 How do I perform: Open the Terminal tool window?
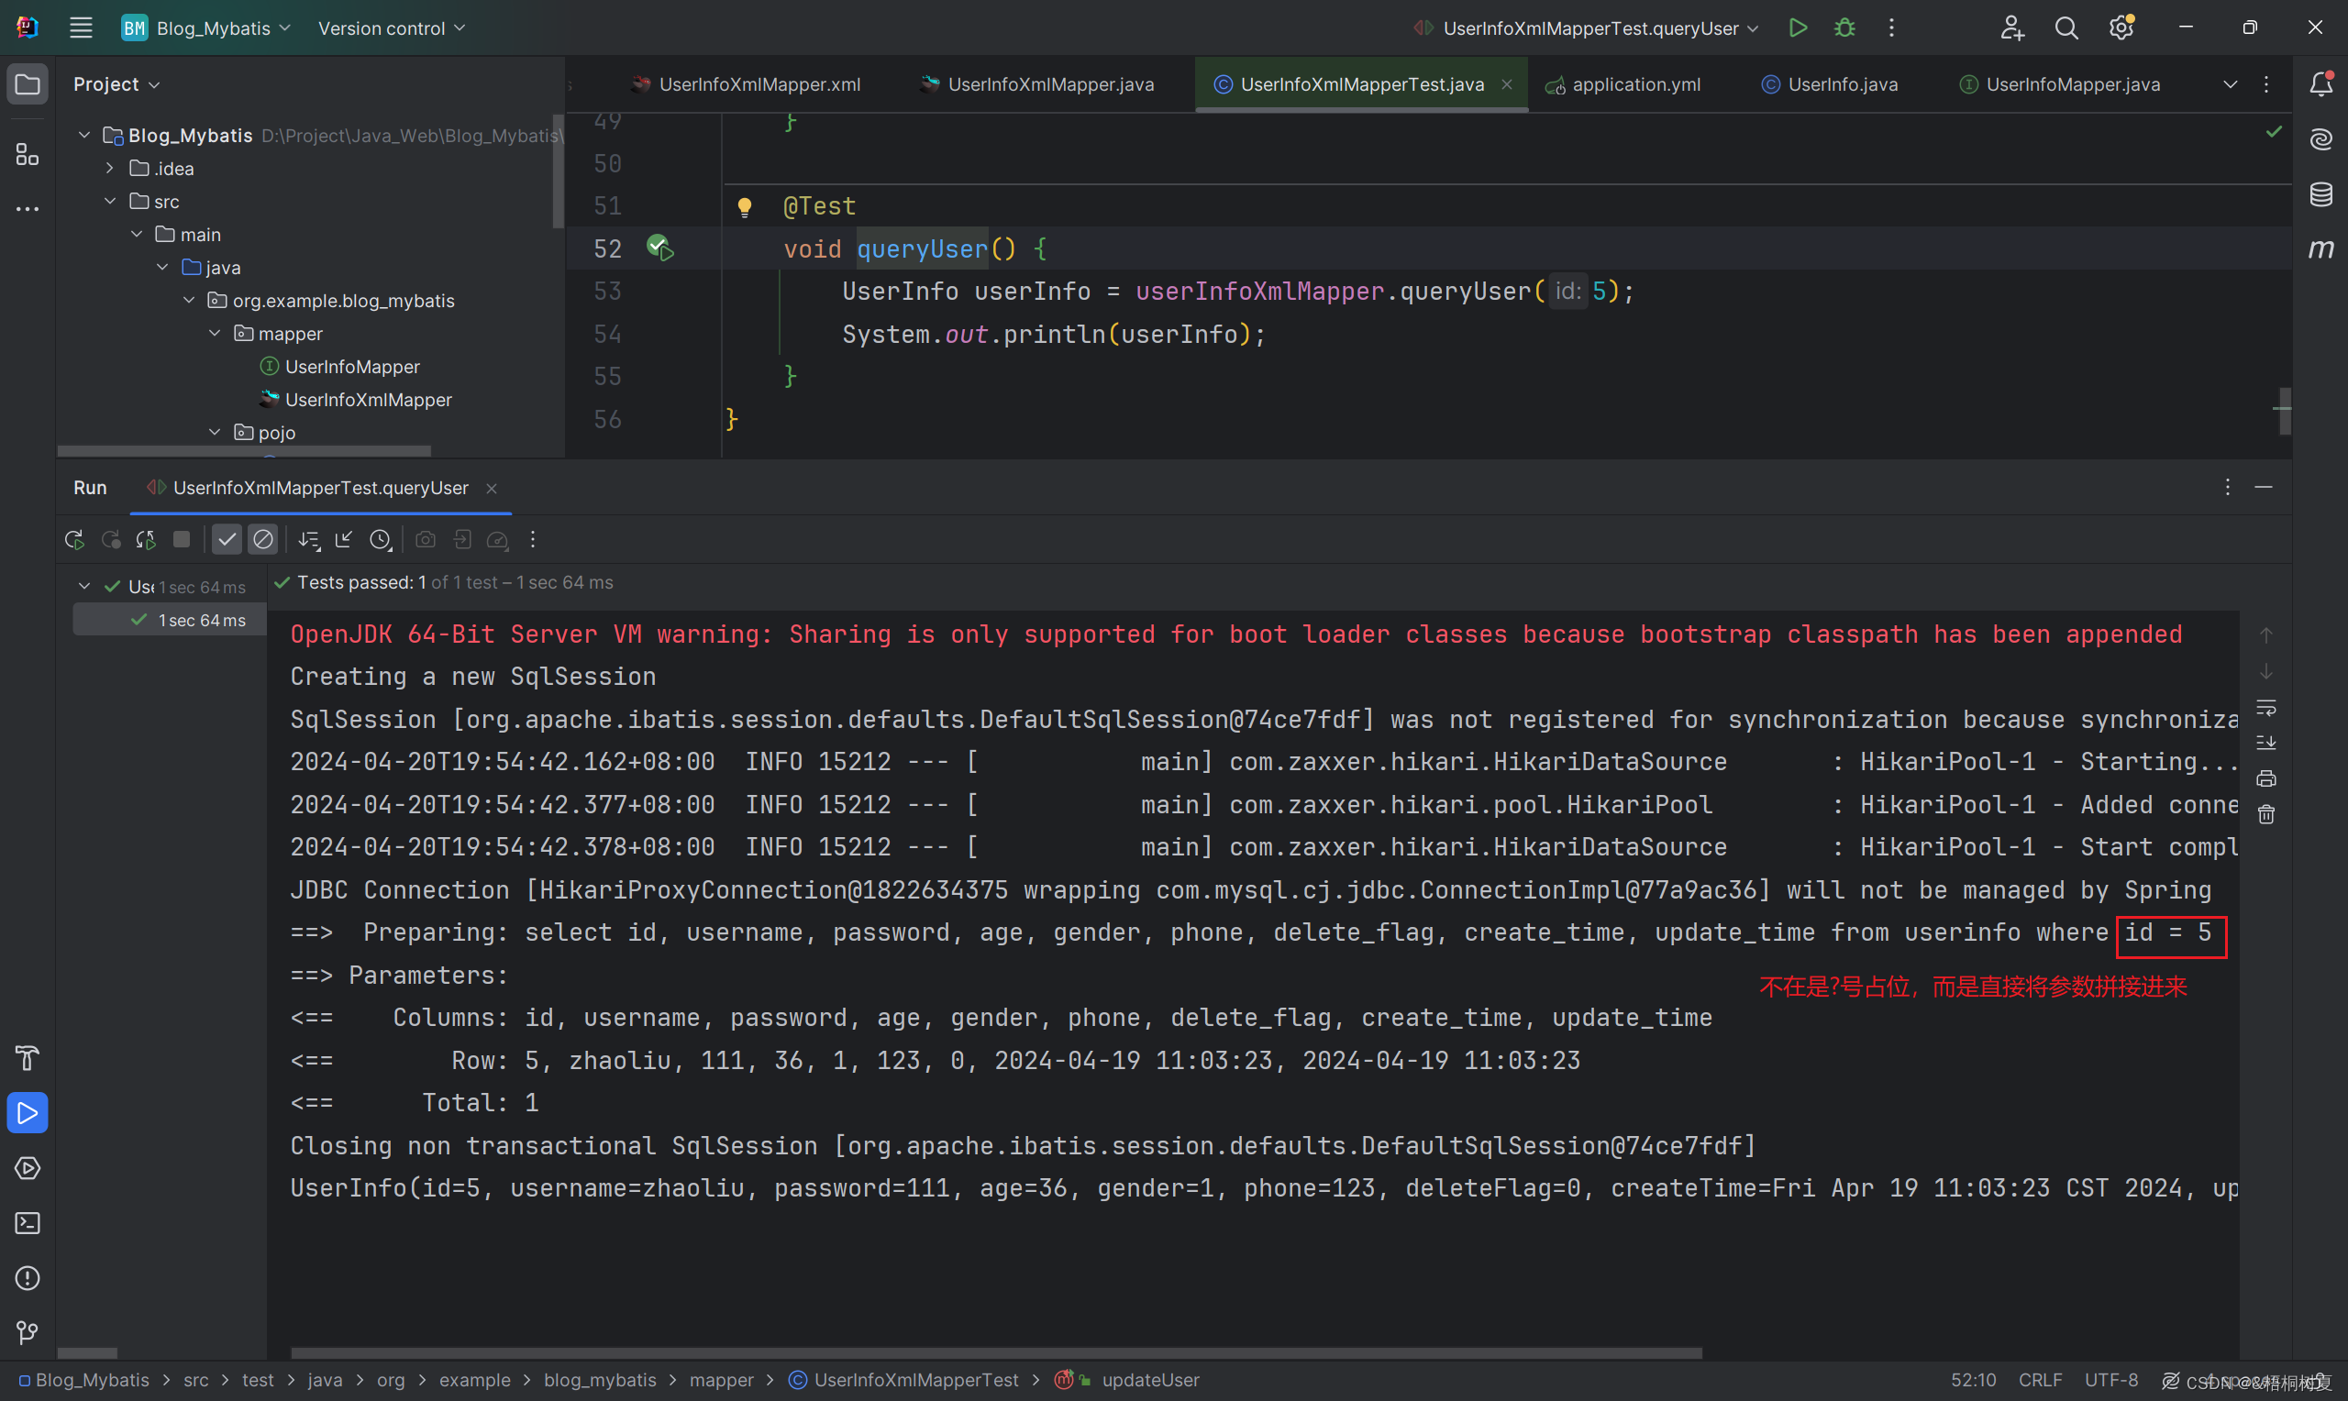click(28, 1222)
